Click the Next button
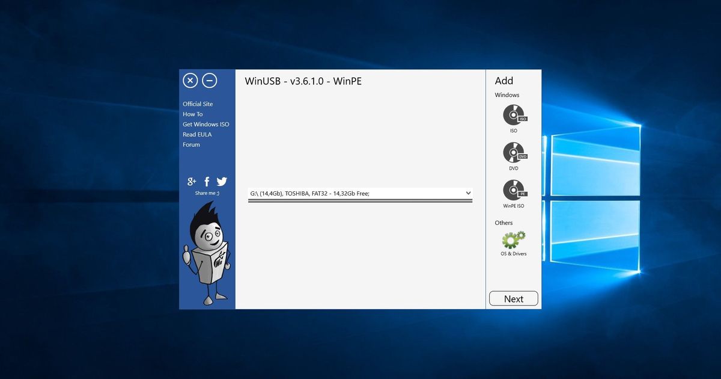The height and width of the screenshot is (379, 721). point(514,299)
